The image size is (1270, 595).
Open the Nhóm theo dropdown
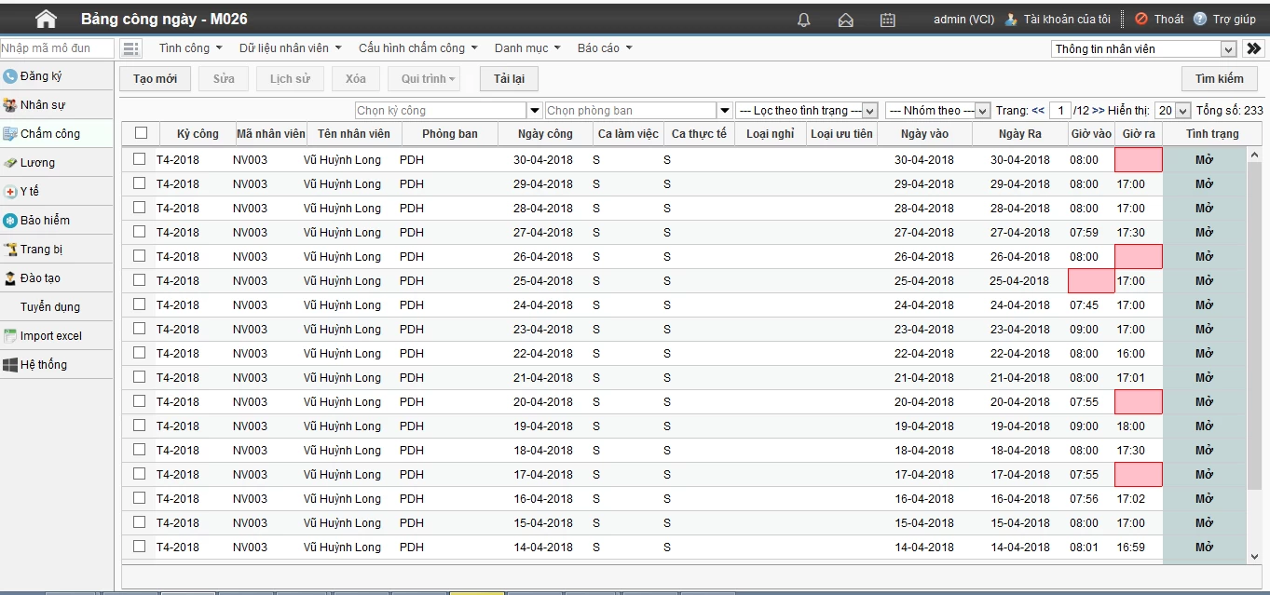point(937,111)
